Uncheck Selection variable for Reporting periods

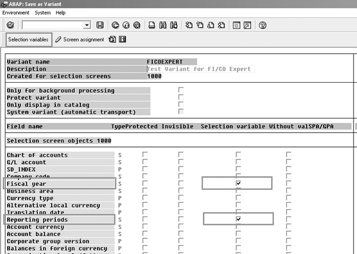pyautogui.click(x=238, y=219)
